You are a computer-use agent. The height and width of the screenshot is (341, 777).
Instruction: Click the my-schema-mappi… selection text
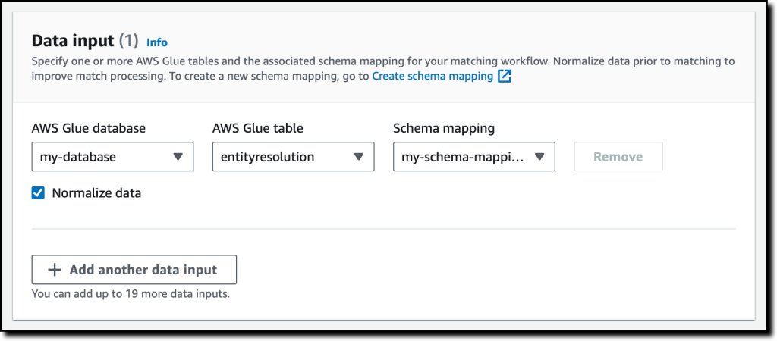(x=462, y=157)
